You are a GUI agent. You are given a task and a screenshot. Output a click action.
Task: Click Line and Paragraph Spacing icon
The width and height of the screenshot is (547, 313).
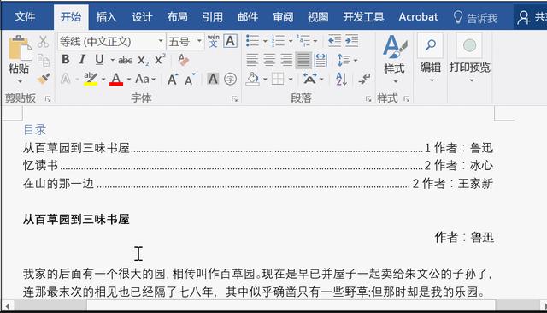click(x=344, y=60)
